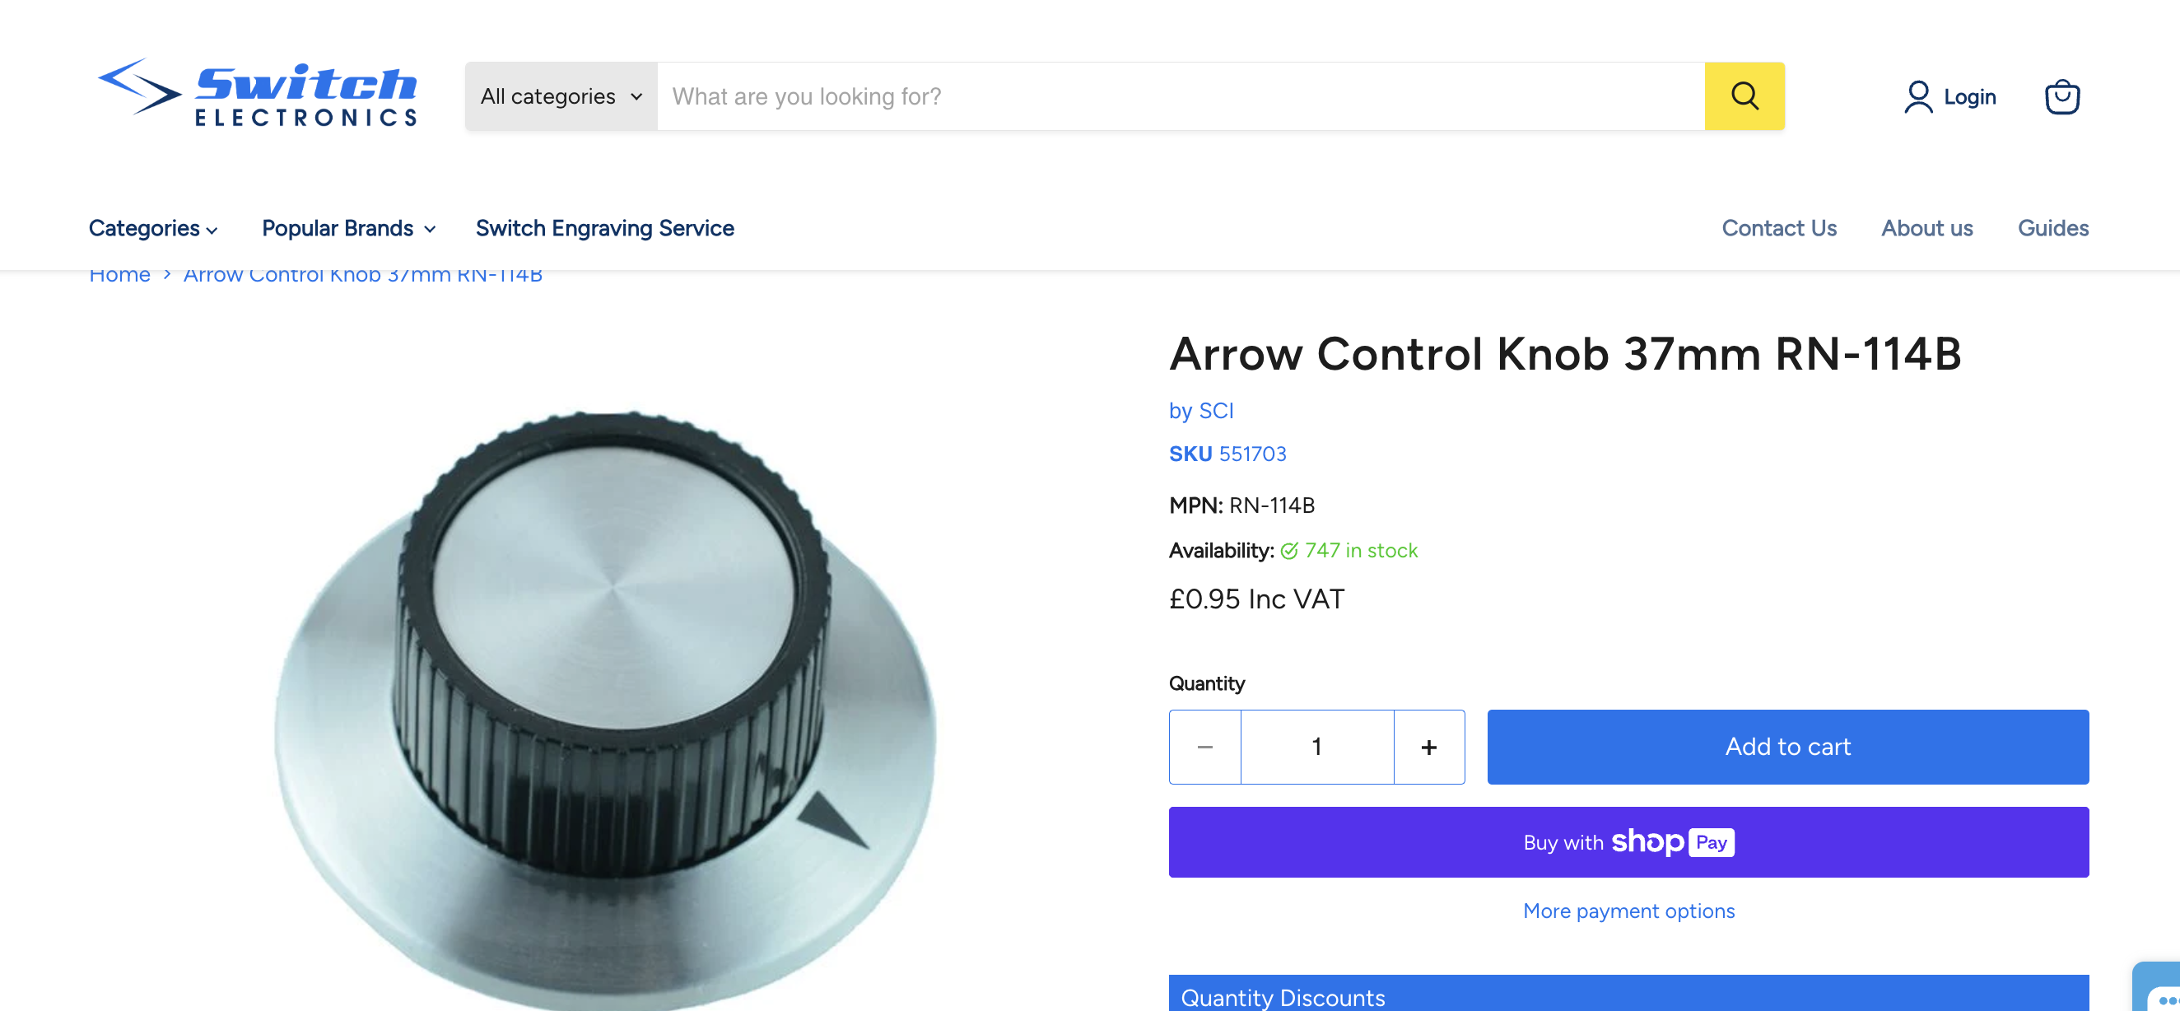
Task: Open the shopping cart icon
Action: tap(2061, 96)
